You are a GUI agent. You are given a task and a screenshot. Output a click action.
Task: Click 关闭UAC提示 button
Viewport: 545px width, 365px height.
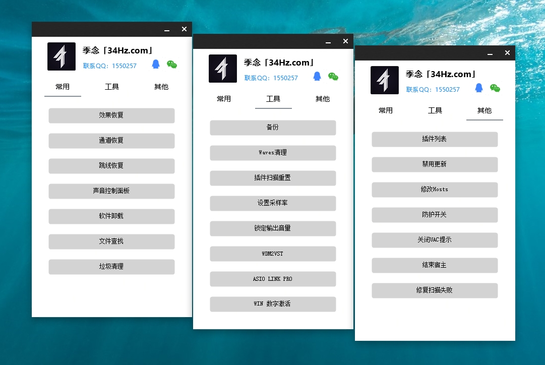pyautogui.click(x=435, y=240)
